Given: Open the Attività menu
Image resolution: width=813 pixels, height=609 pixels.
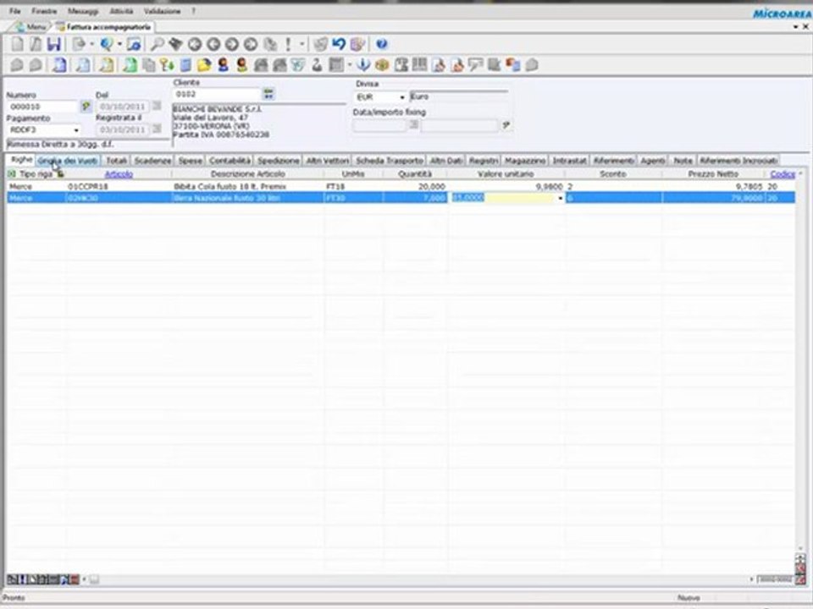Looking at the screenshot, I should point(121,11).
